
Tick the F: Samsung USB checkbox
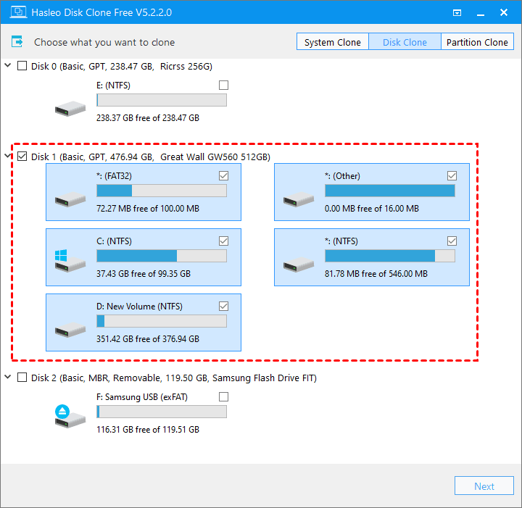coord(224,396)
